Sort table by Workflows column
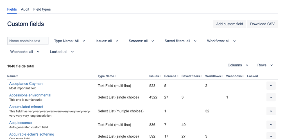285x139 pixels. pyautogui.click(x=222, y=76)
